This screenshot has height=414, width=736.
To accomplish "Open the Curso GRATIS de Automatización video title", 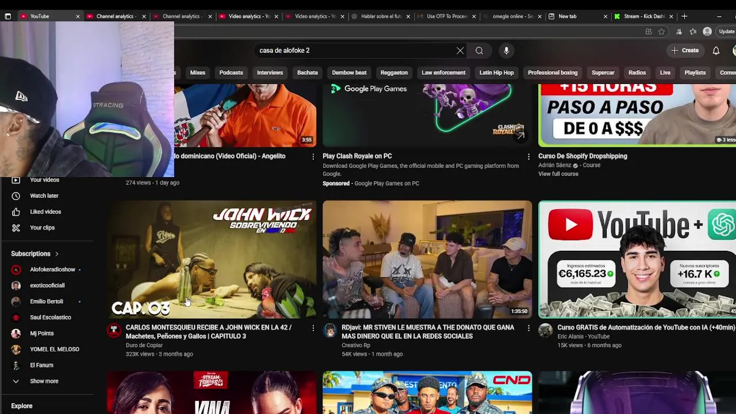I will pyautogui.click(x=646, y=328).
